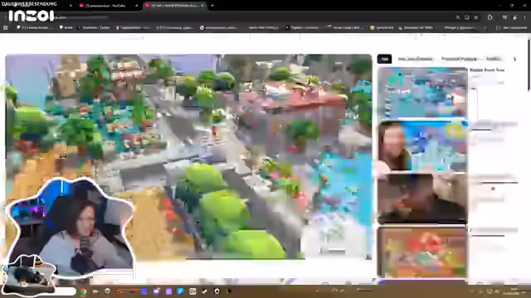Select the "All" filter chip above recommendations
The width and height of the screenshot is (531, 298).
pos(384,59)
